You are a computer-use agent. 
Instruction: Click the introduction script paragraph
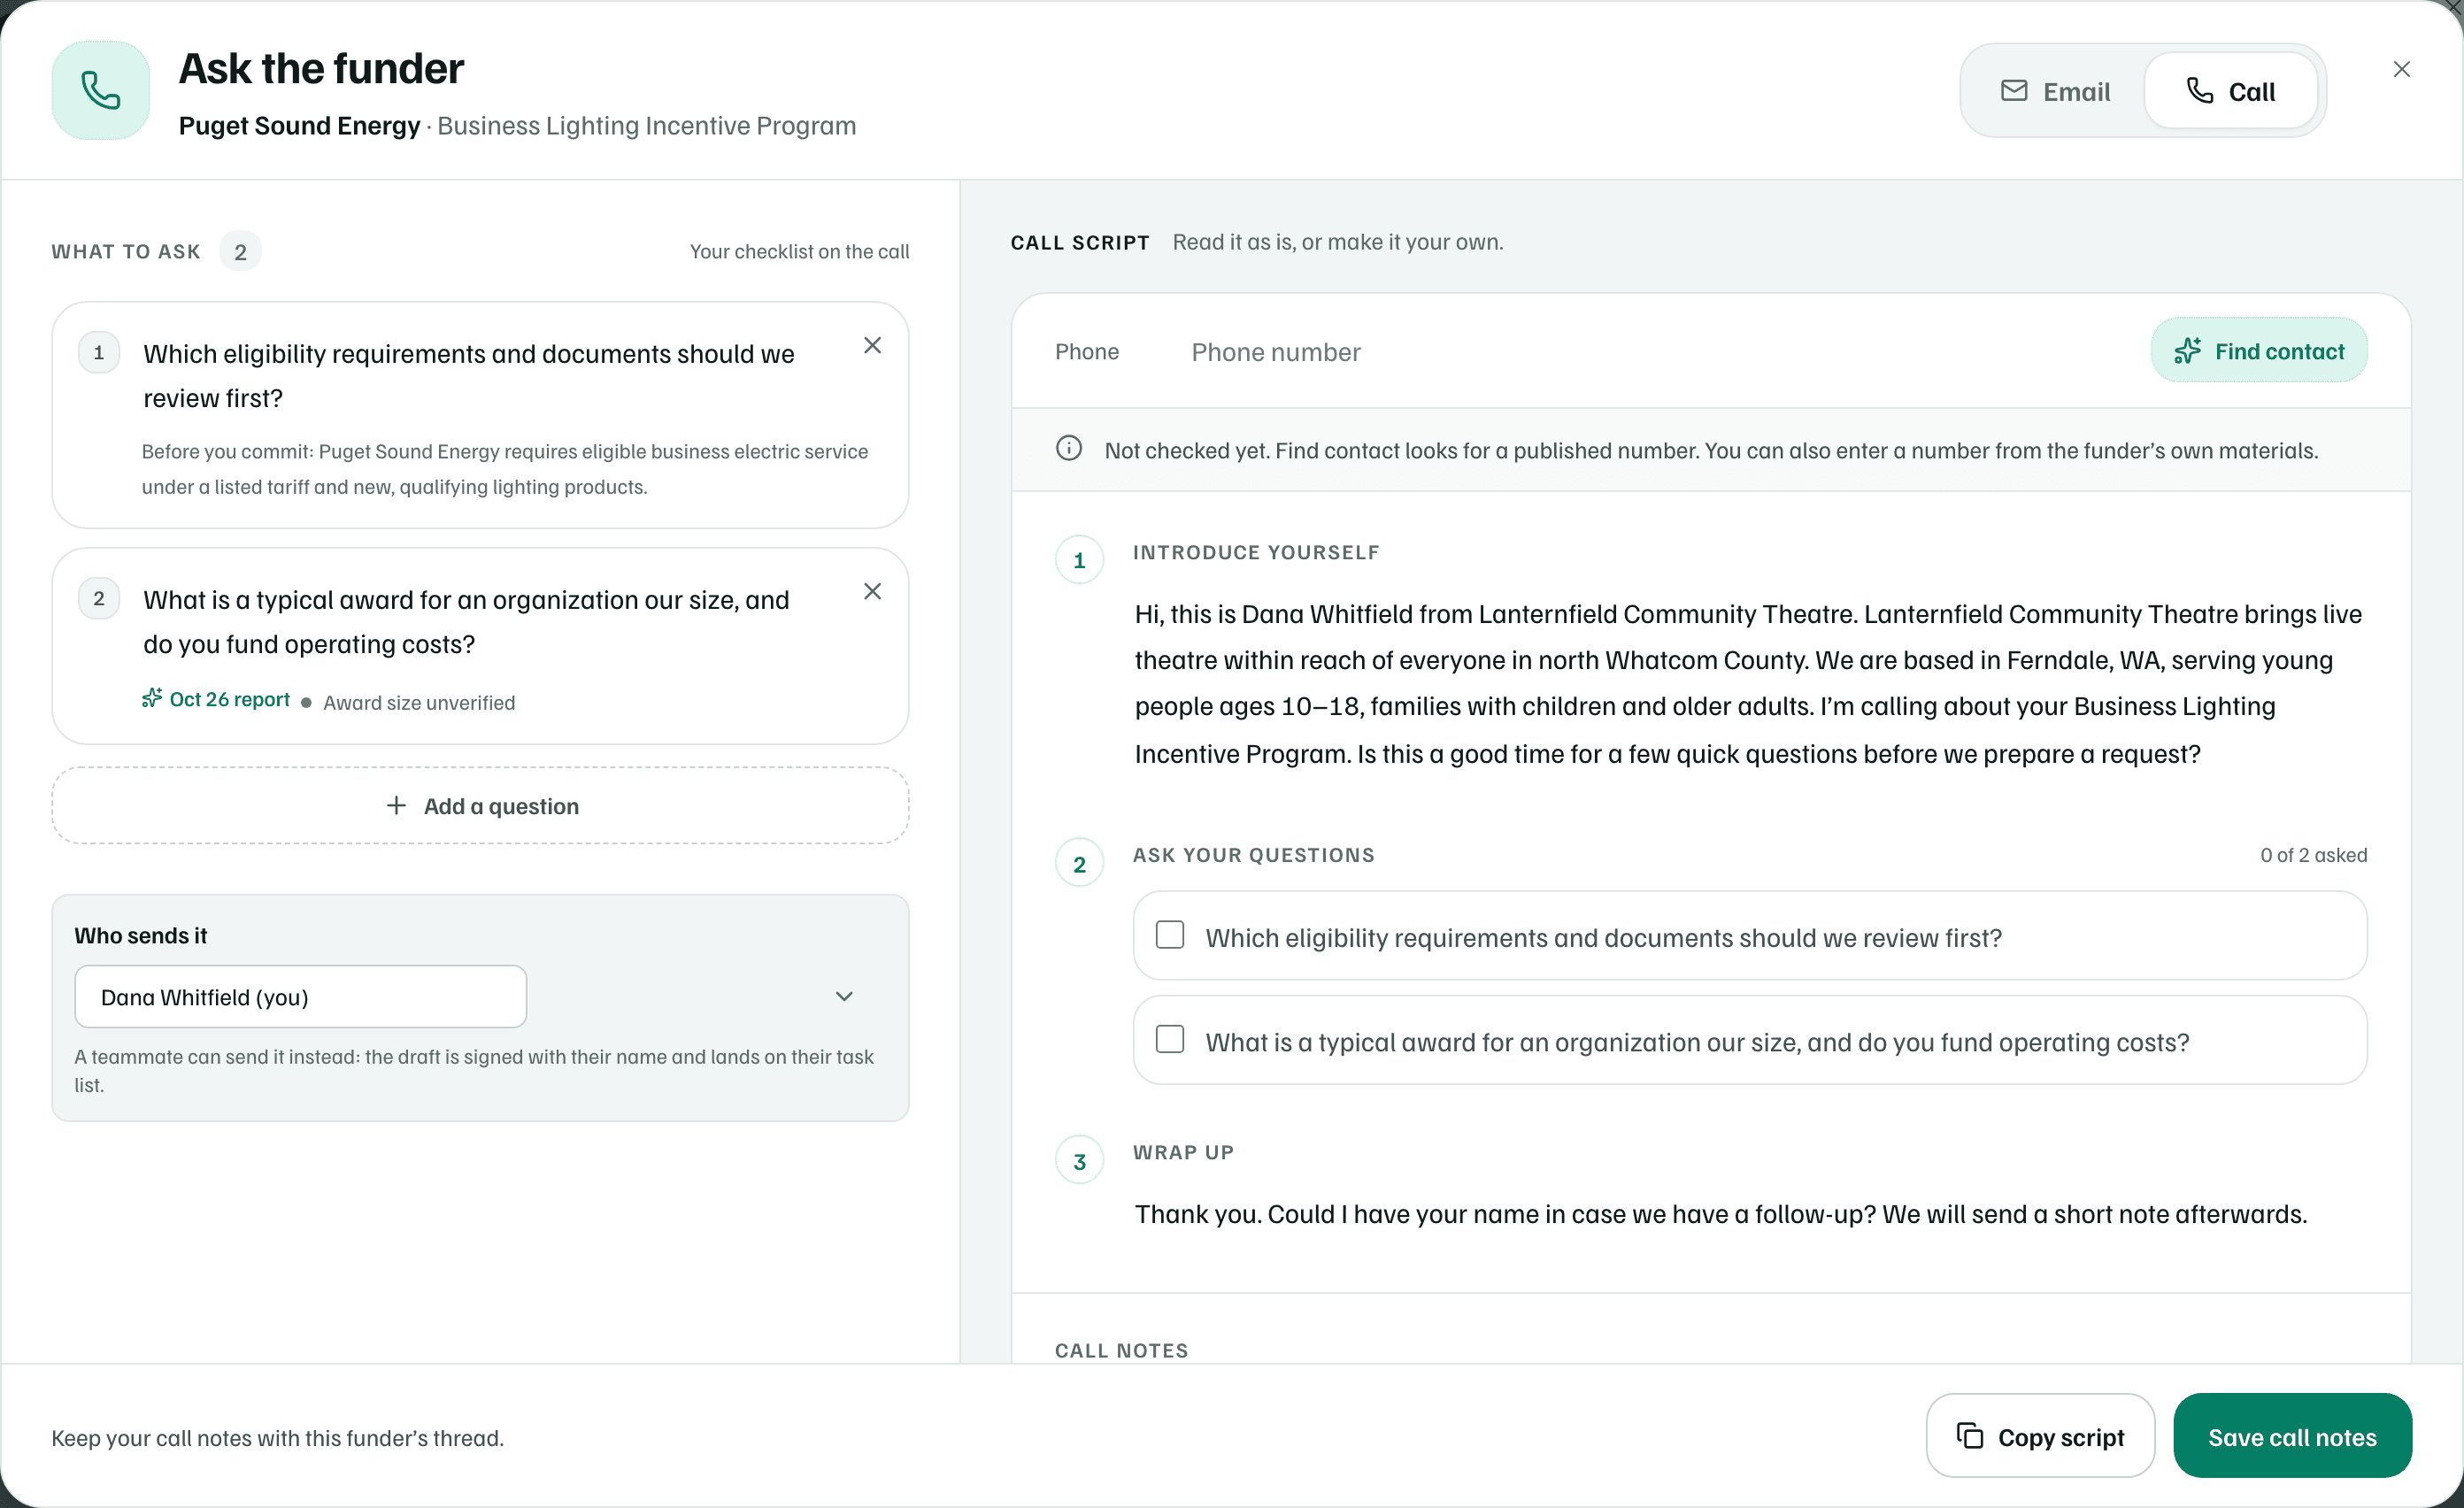[1750, 684]
